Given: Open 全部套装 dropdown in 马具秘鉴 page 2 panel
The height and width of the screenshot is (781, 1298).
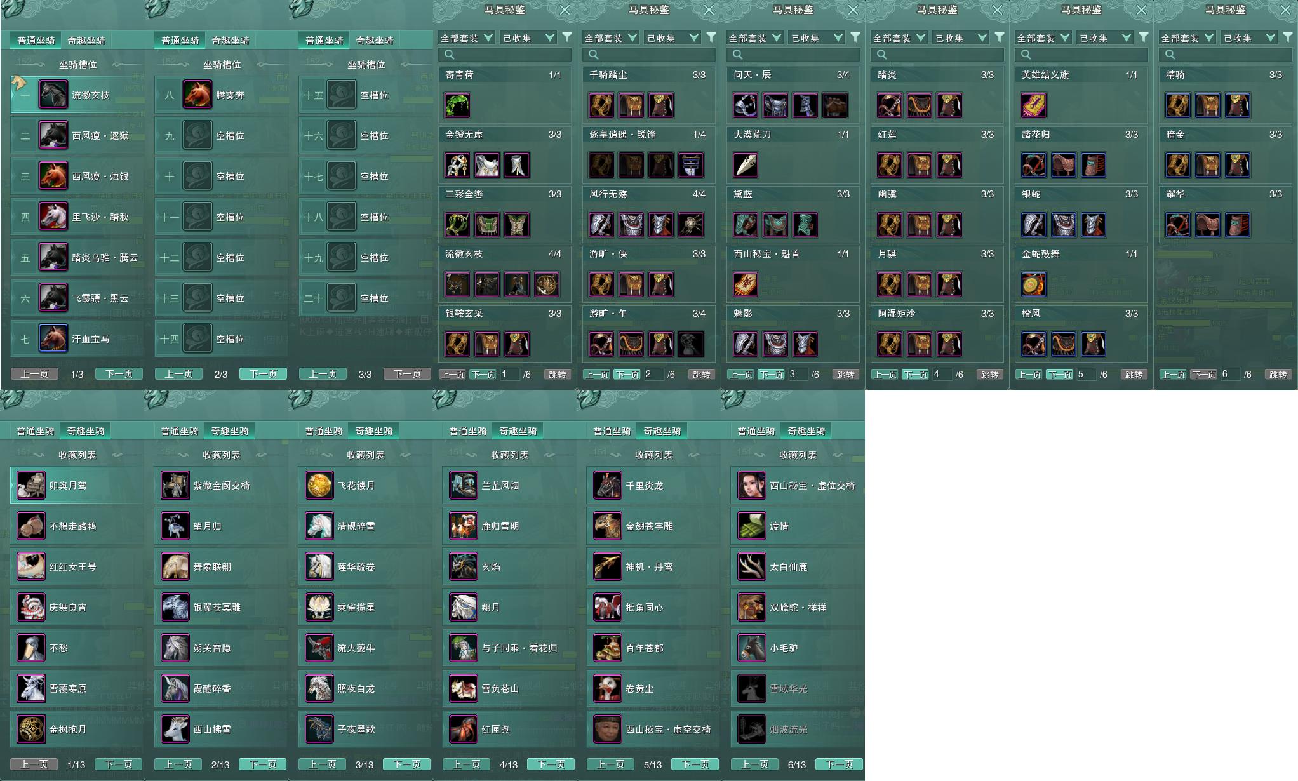Looking at the screenshot, I should click(x=611, y=38).
